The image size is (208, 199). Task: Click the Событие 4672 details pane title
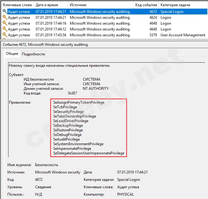tap(46, 45)
